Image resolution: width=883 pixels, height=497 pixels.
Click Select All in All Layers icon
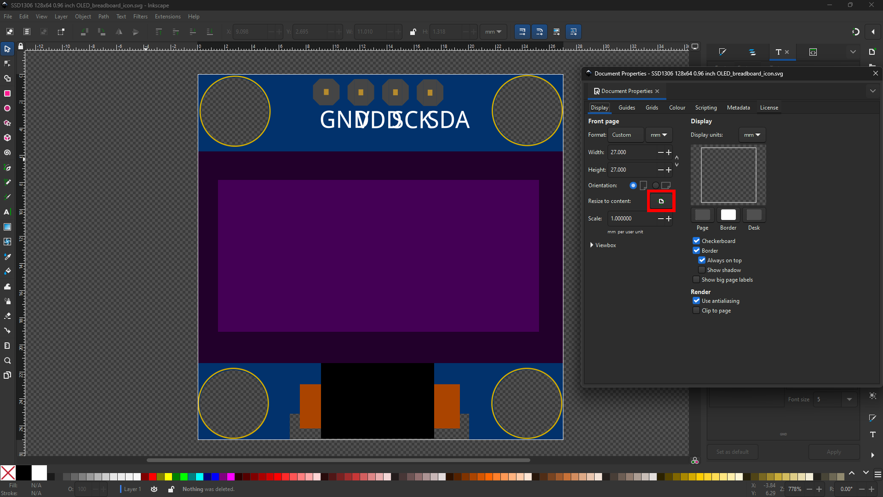[27, 32]
